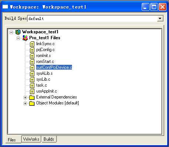Select the task.c file name
Screen dimensions: 169x147
click(x=42, y=85)
